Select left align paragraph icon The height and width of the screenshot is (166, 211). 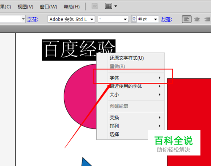(x=187, y=19)
